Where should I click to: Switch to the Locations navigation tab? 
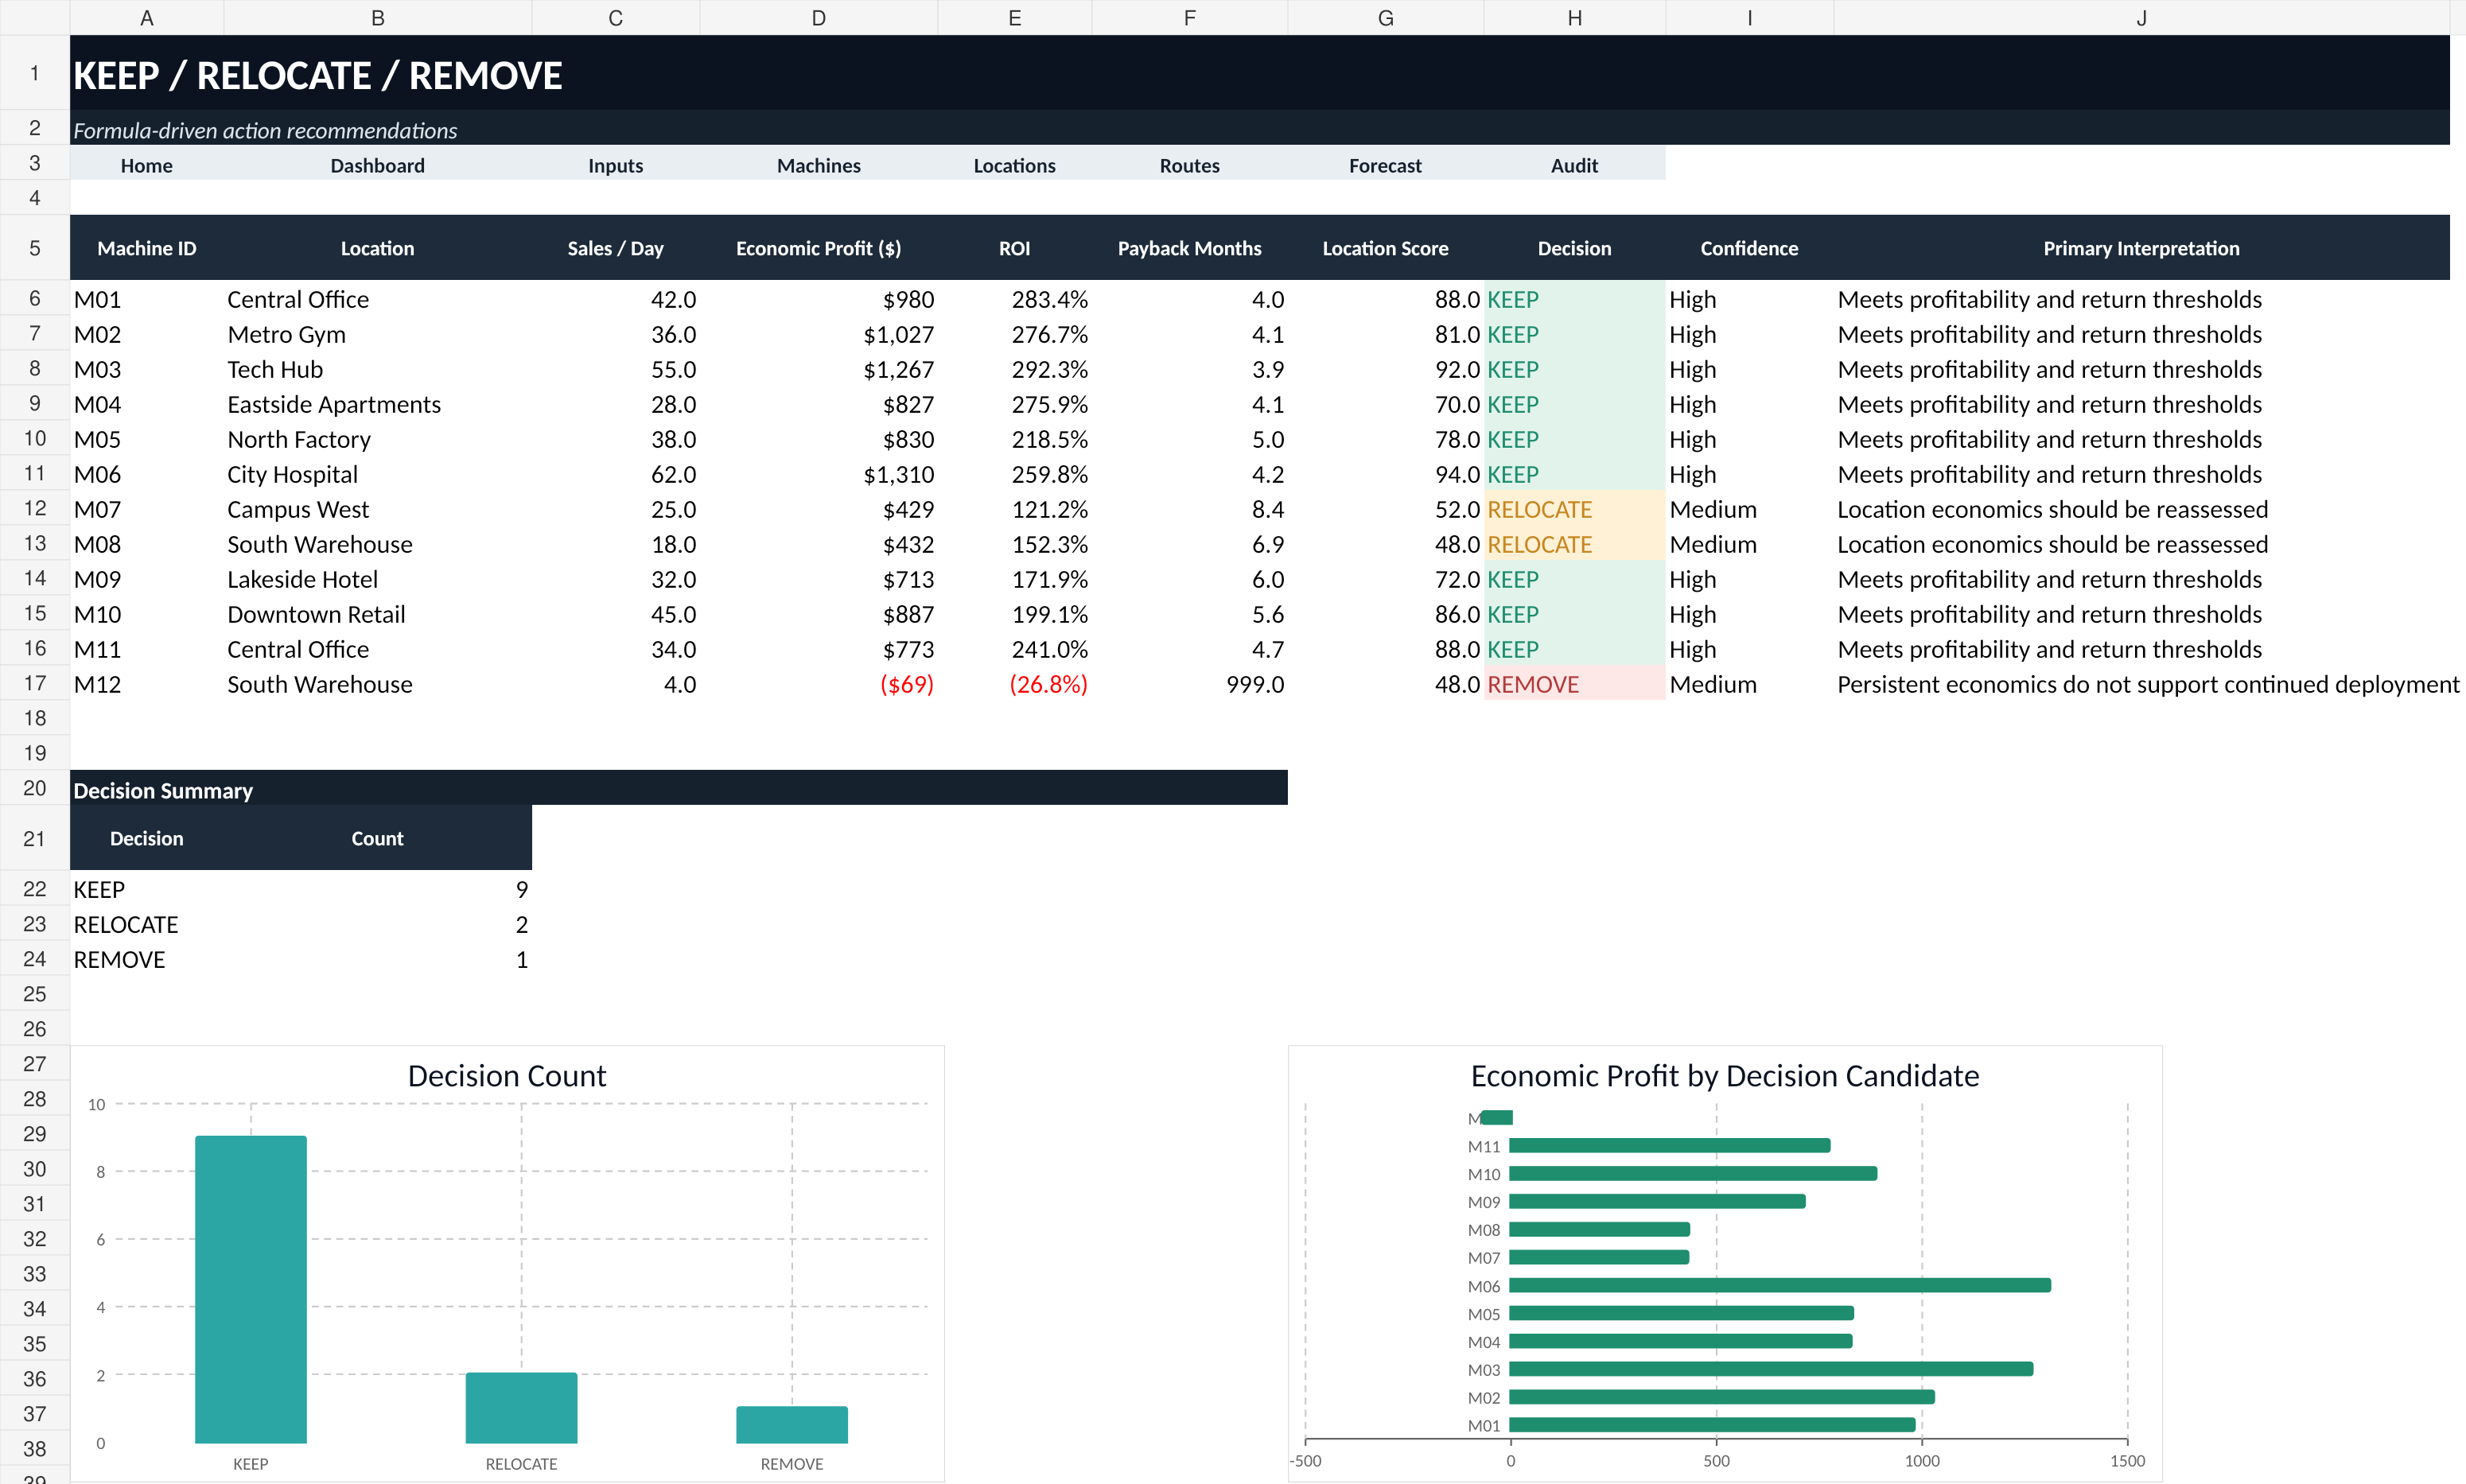coord(1014,165)
